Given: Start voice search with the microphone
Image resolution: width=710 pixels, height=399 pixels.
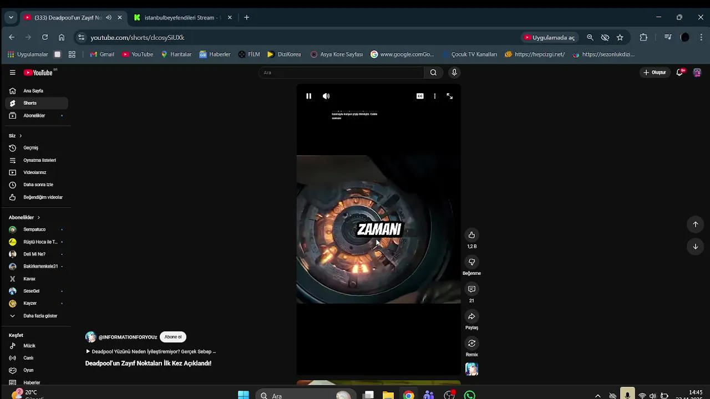Looking at the screenshot, I should click(x=454, y=73).
